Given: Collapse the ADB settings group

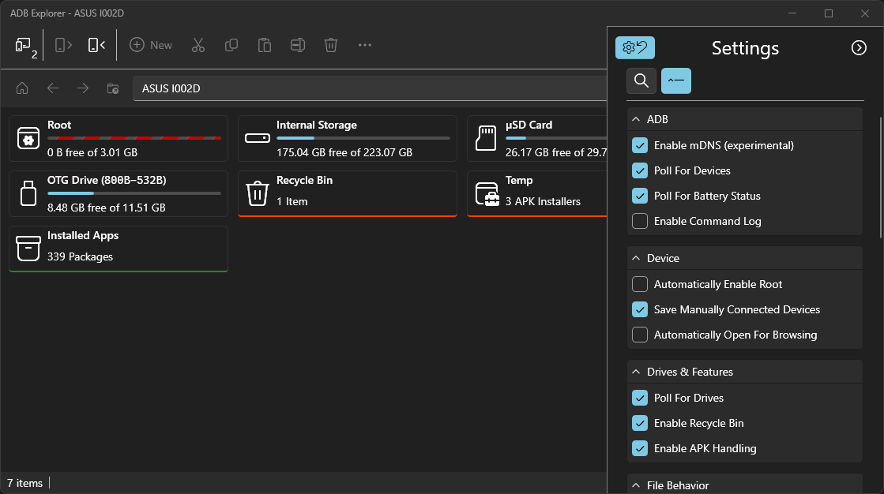Looking at the screenshot, I should (x=745, y=119).
